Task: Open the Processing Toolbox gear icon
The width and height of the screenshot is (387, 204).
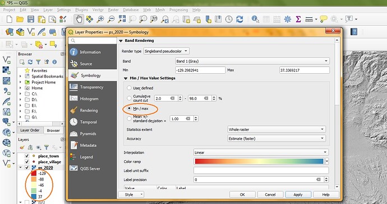Action: (x=288, y=19)
